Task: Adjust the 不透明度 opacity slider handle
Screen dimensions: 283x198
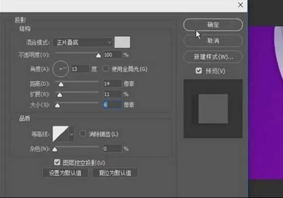Action: click(98, 56)
